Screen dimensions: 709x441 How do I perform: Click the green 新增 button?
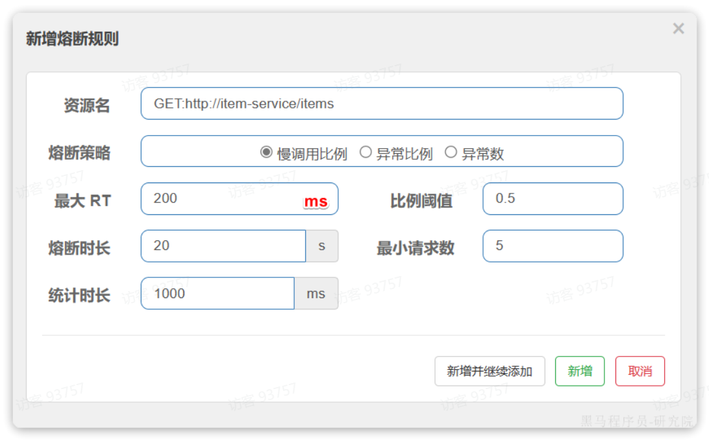(x=580, y=372)
